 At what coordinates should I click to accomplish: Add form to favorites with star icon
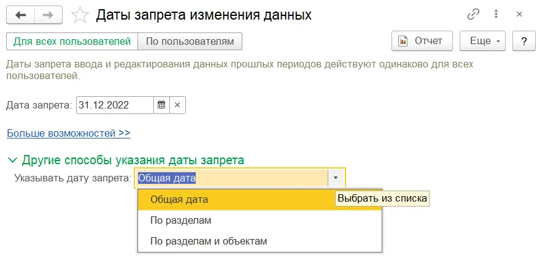(80, 15)
